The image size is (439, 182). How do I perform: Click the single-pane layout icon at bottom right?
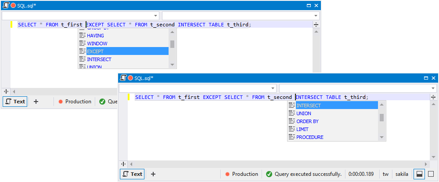pyautogui.click(x=431, y=174)
